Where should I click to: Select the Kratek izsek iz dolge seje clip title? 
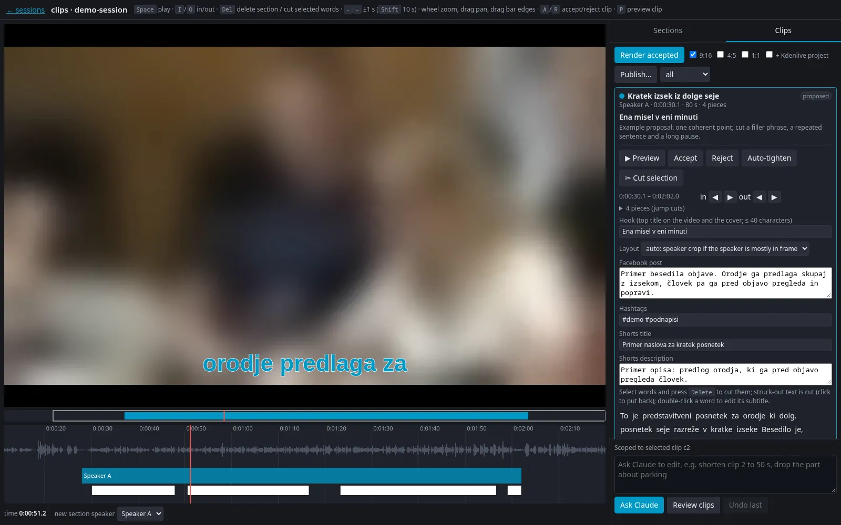pos(673,96)
